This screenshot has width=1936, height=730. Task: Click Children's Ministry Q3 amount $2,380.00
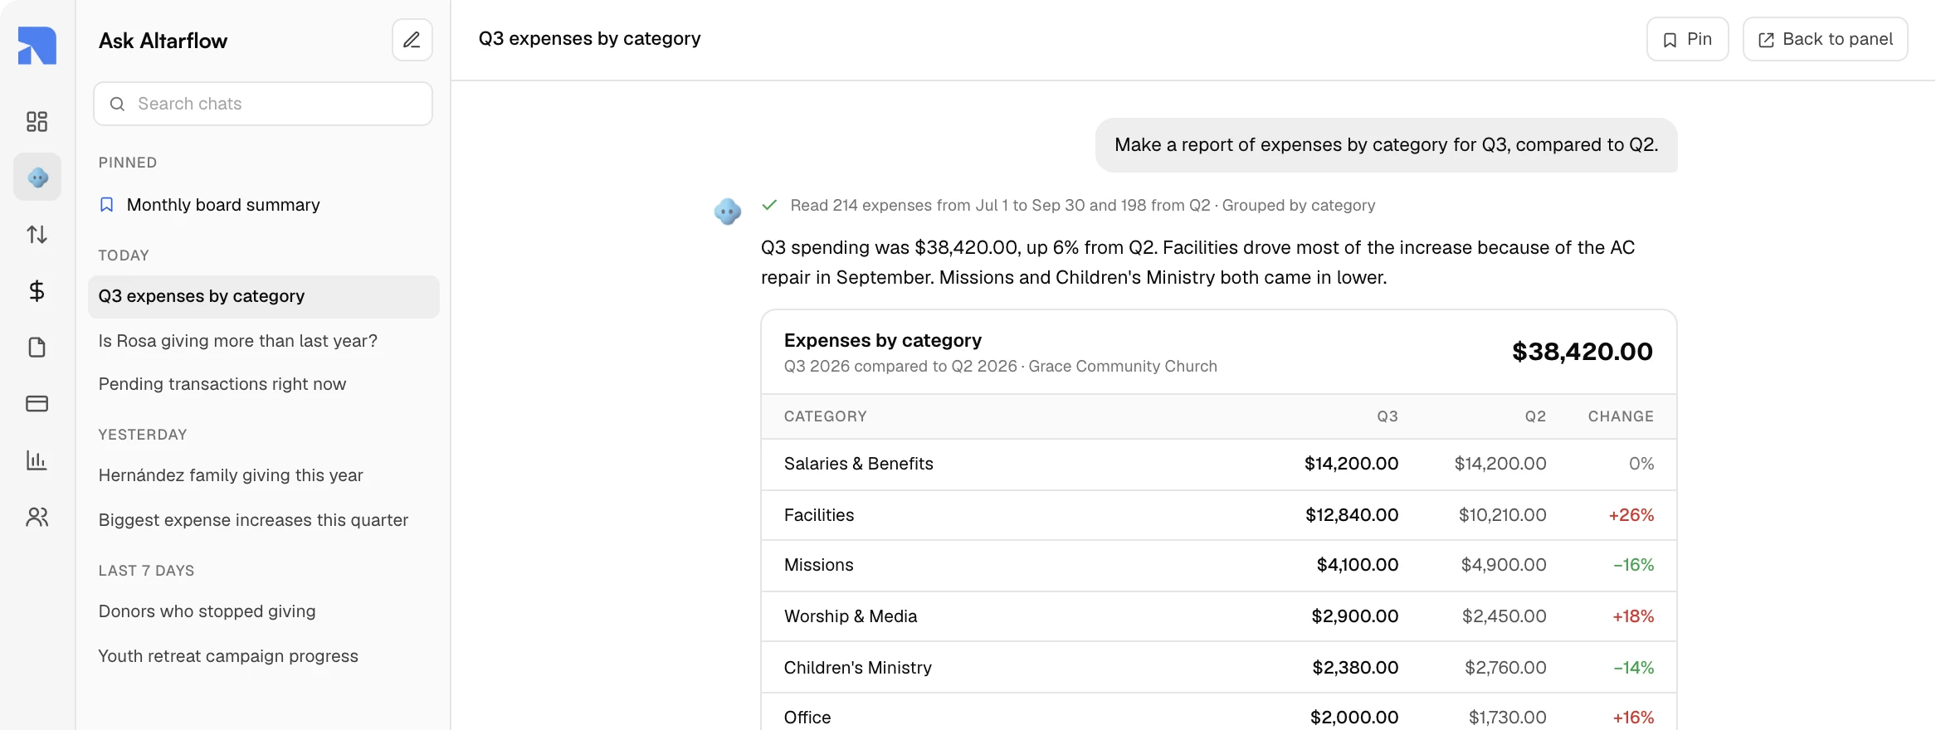click(1355, 668)
